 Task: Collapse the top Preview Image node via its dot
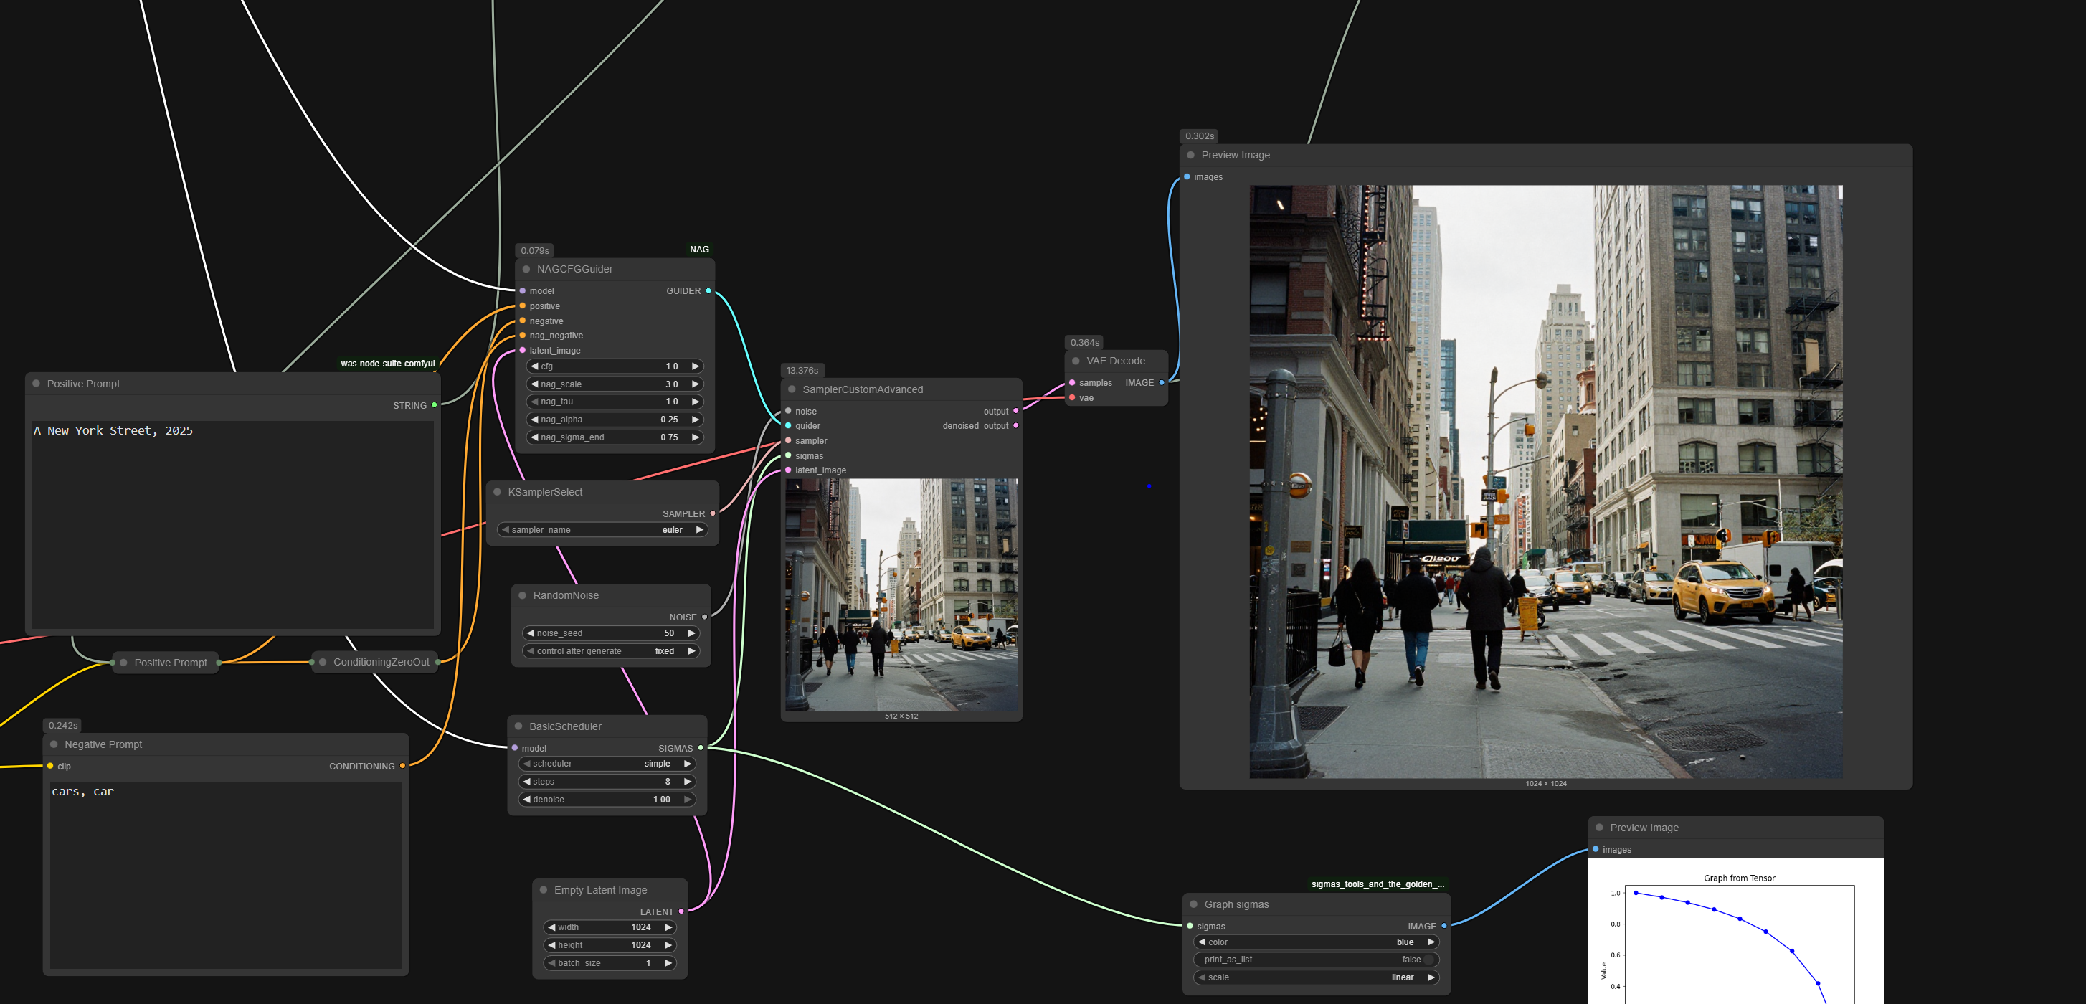pos(1190,156)
